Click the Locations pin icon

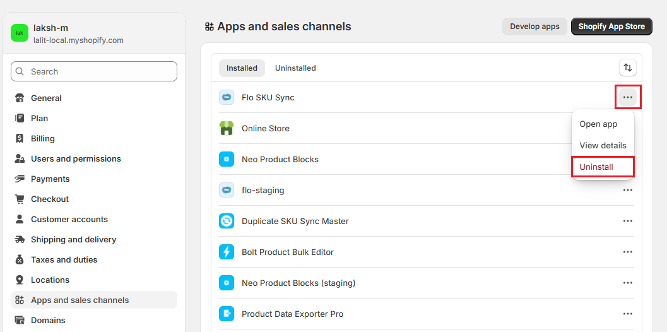click(19, 280)
